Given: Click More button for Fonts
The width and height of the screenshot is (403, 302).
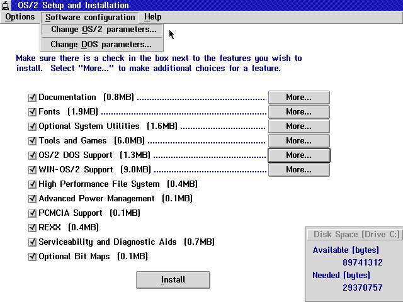Looking at the screenshot, I should pyautogui.click(x=299, y=112).
